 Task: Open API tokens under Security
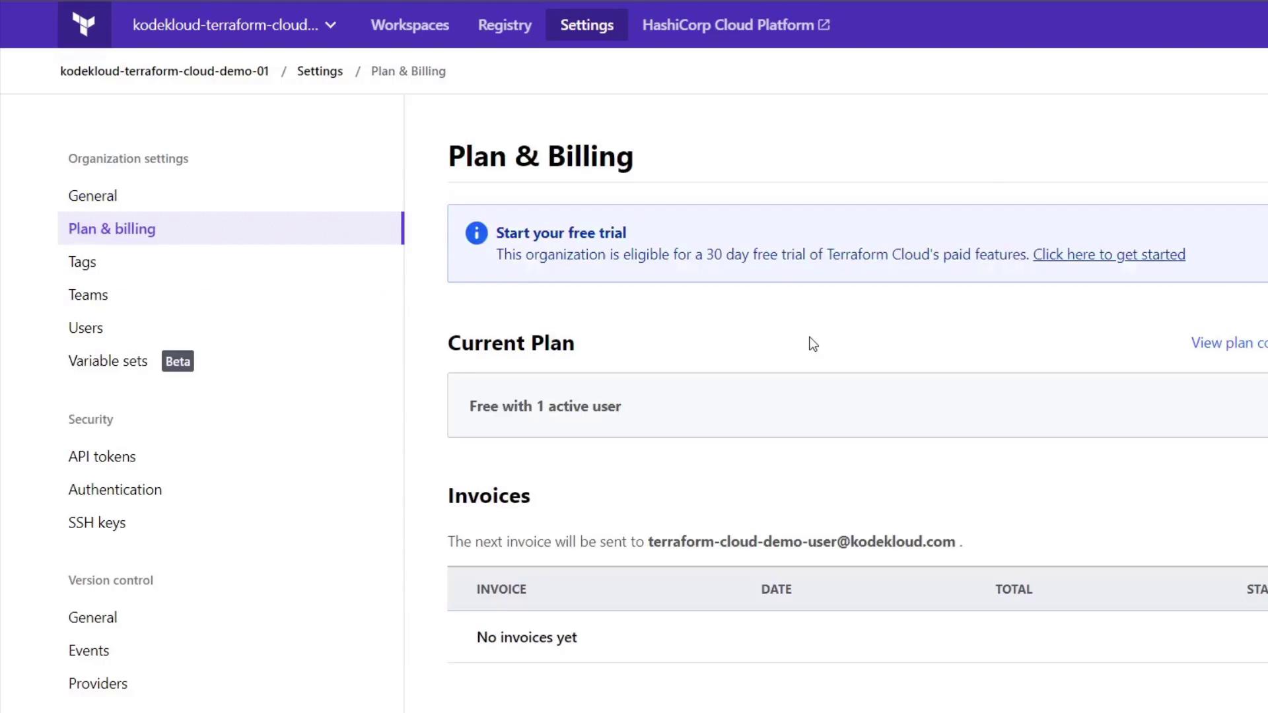pos(102,456)
